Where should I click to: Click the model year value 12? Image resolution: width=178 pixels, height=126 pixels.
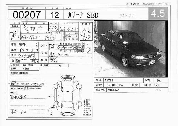(55, 15)
